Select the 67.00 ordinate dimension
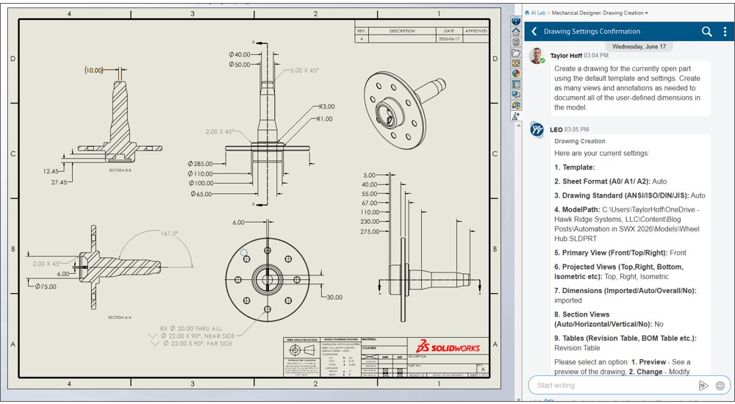 click(370, 203)
